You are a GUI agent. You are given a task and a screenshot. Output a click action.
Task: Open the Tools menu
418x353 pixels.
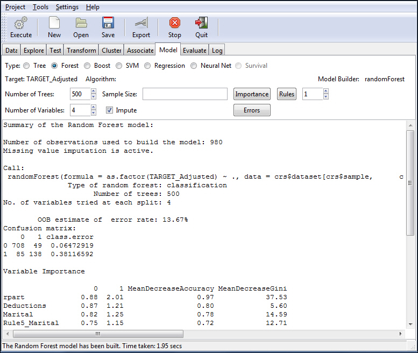40,7
